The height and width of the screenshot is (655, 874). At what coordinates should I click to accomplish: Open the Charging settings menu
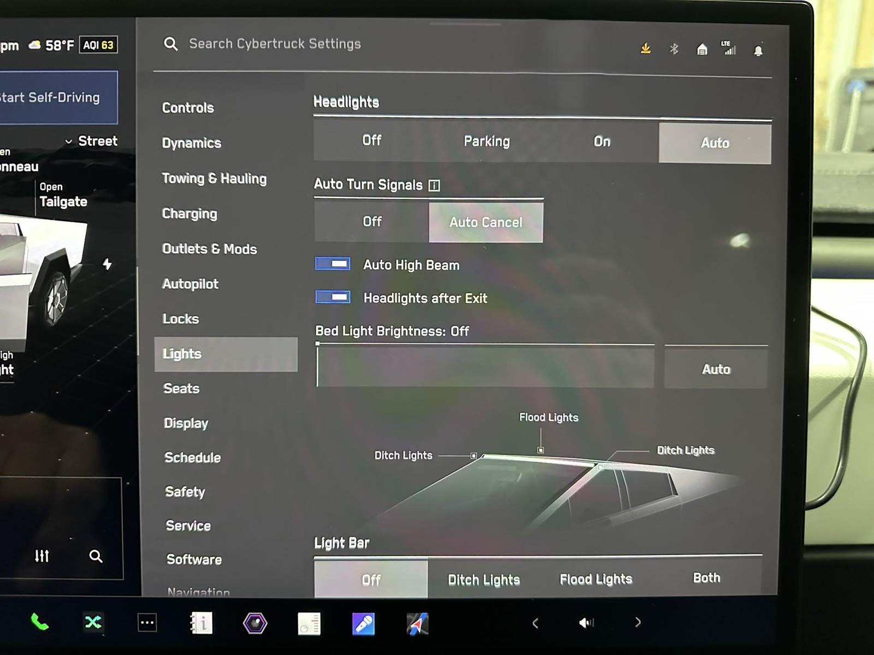(190, 214)
